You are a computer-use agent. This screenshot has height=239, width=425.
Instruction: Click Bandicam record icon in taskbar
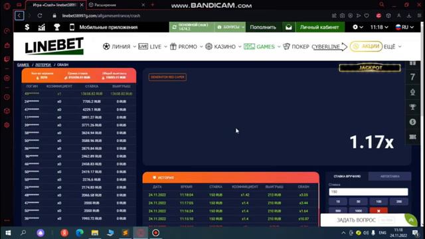[x=155, y=233]
